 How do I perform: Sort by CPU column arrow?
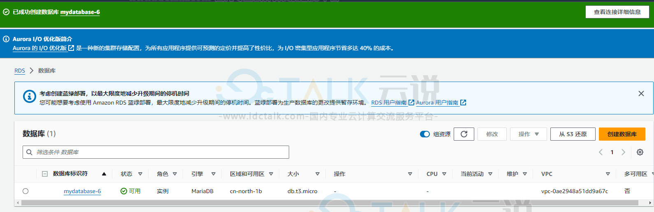pos(444,174)
